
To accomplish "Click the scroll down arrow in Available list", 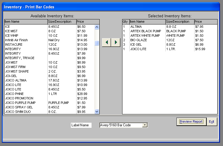I will pyautogui.click(x=97, y=111).
